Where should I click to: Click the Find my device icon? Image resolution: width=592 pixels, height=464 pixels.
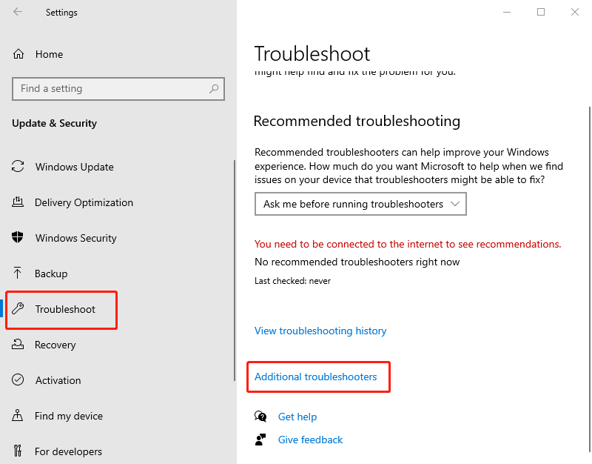pos(19,416)
